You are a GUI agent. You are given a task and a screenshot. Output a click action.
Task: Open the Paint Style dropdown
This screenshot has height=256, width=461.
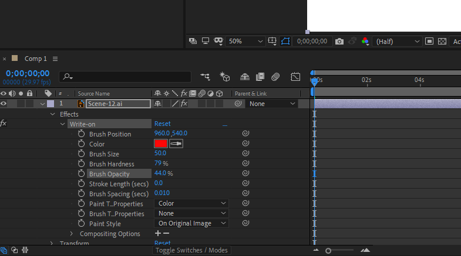click(x=191, y=223)
